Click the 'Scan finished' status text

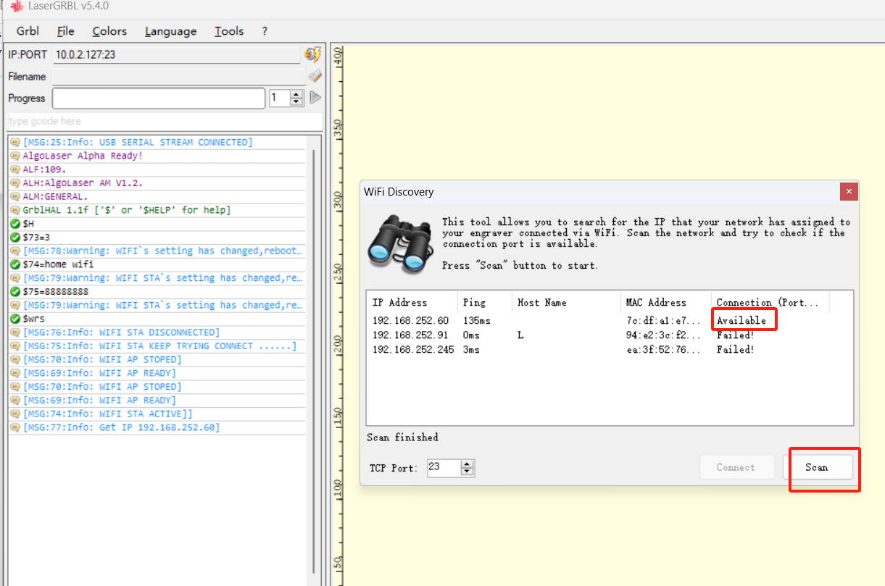point(402,438)
